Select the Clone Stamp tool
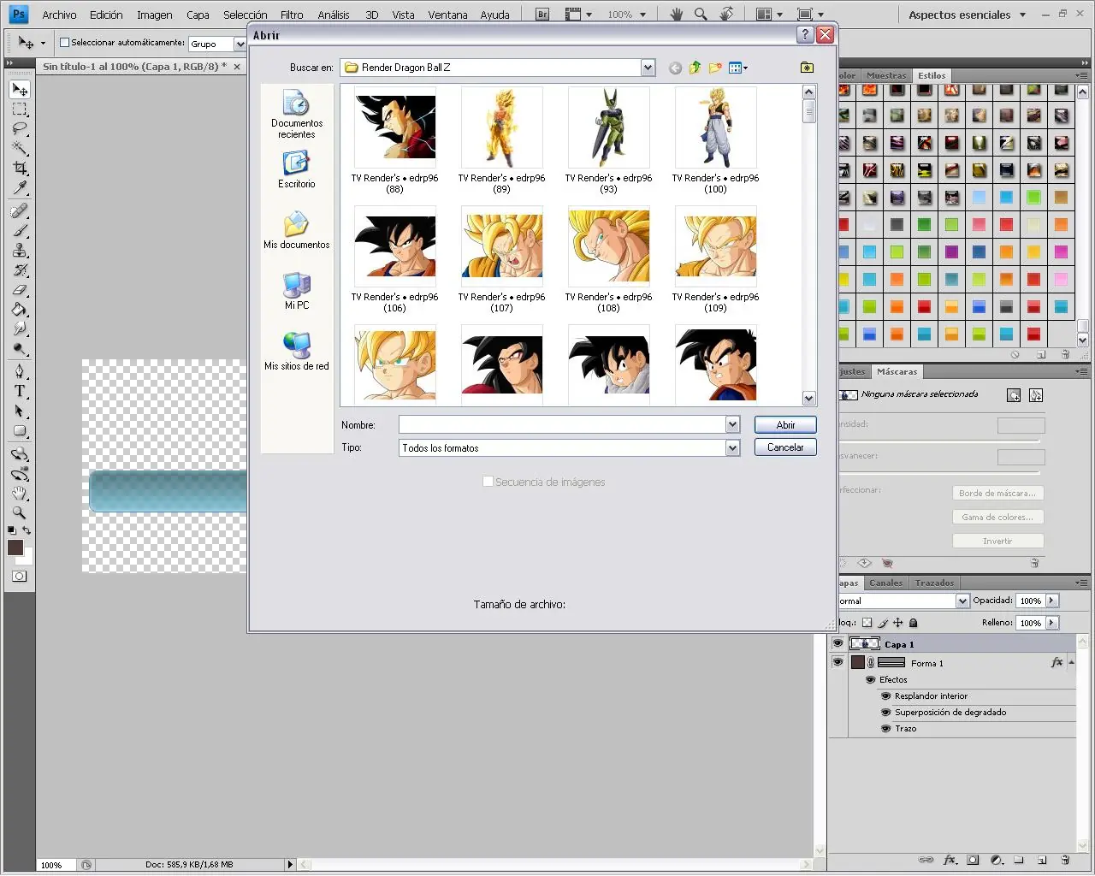 (20, 251)
